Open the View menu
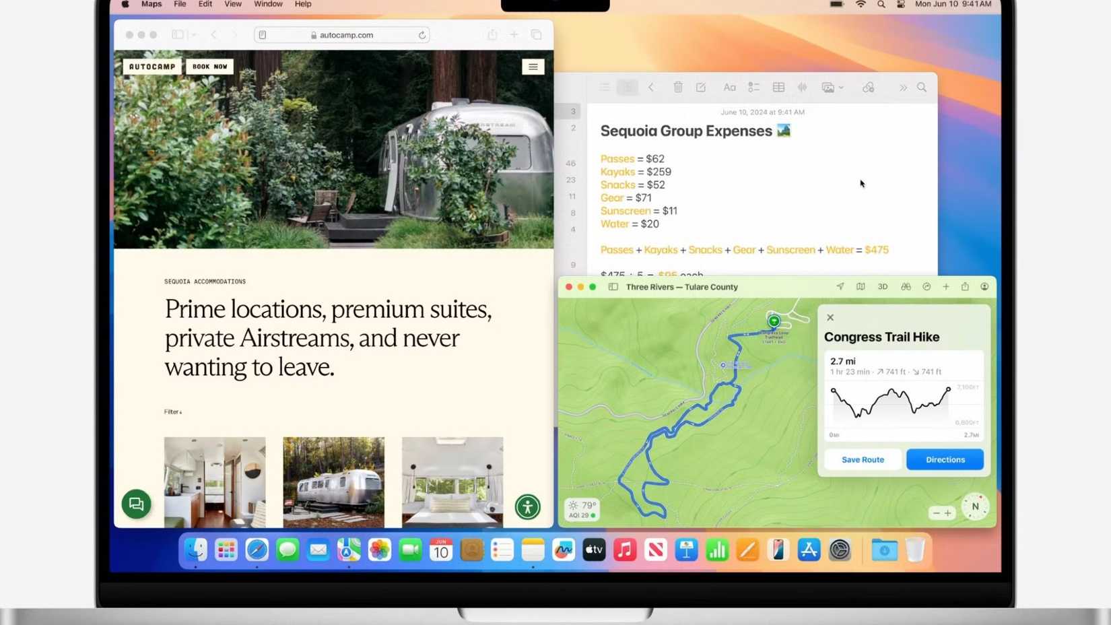Screen dimensions: 1111x625 233,4
